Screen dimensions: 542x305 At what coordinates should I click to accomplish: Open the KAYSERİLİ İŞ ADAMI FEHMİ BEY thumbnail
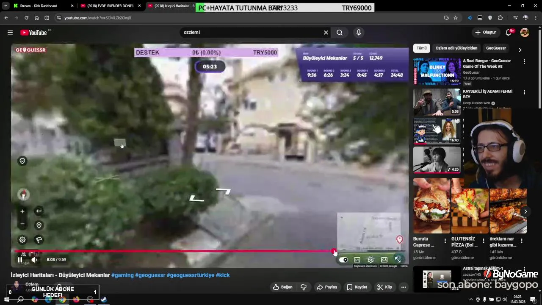pos(437,102)
